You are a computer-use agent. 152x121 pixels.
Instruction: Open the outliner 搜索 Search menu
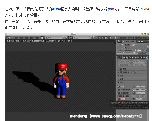[133, 42]
